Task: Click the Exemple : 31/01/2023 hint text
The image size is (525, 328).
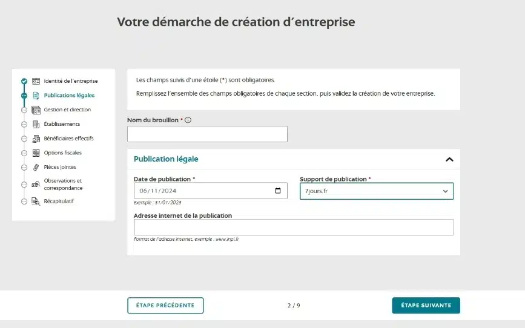Action: point(157,203)
